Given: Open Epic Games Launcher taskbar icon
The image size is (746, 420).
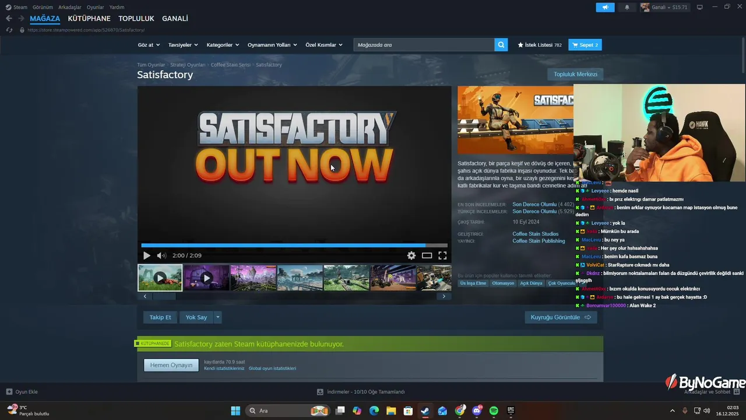Looking at the screenshot, I should [x=511, y=411].
